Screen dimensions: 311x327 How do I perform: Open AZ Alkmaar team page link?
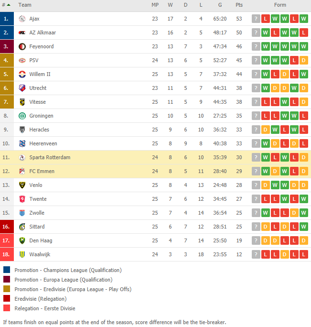click(43, 33)
